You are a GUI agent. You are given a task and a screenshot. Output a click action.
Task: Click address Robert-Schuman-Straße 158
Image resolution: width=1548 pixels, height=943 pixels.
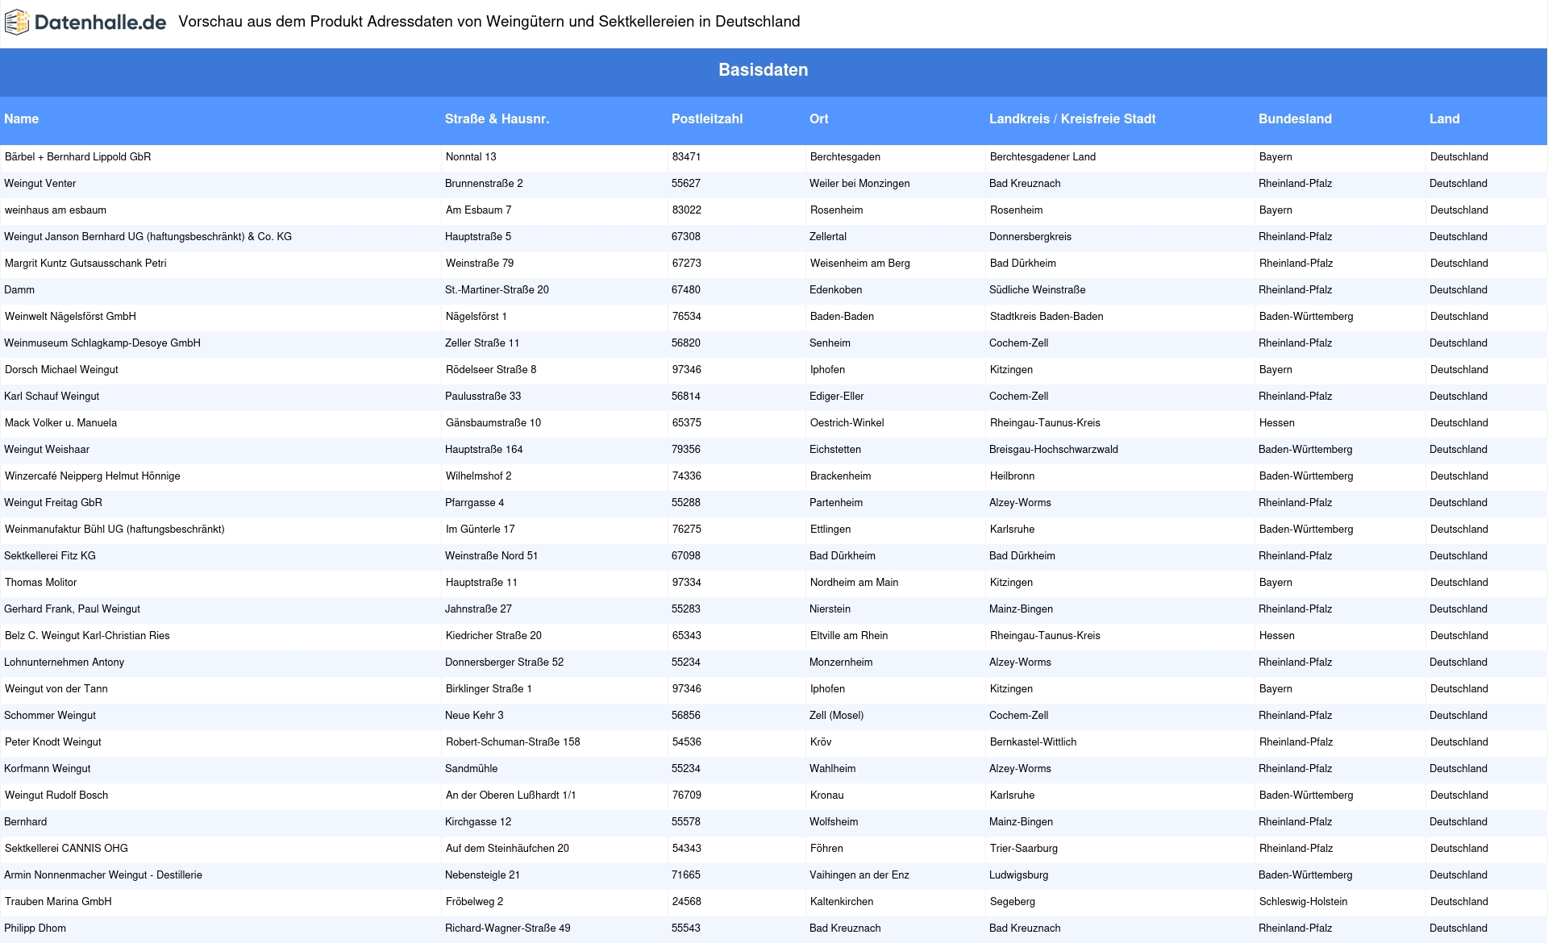pos(513,742)
